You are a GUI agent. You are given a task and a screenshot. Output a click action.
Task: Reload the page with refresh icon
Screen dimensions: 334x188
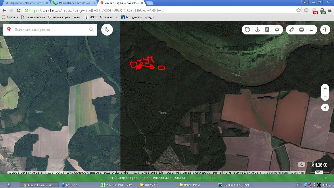point(19,10)
